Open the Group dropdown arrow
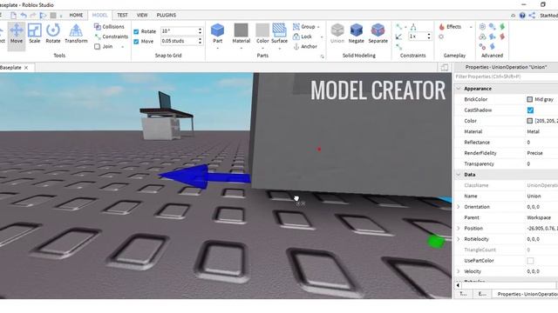 coord(318,27)
